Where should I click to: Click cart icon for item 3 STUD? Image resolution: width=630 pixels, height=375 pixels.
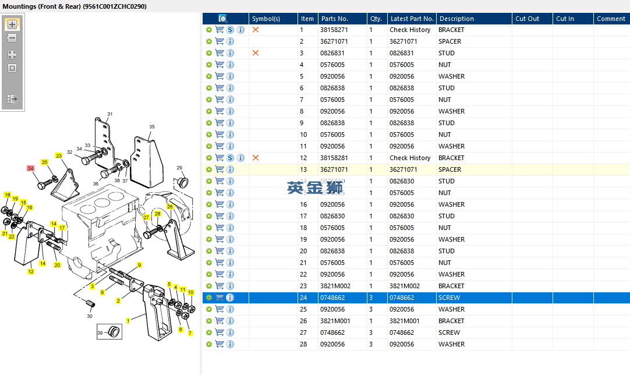point(220,53)
